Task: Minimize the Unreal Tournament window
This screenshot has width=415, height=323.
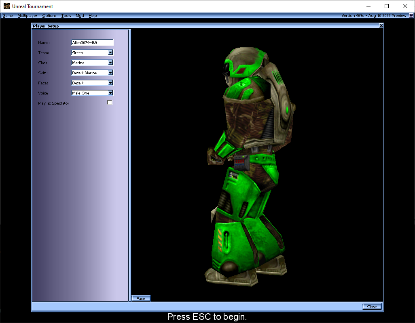Action: pyautogui.click(x=368, y=6)
